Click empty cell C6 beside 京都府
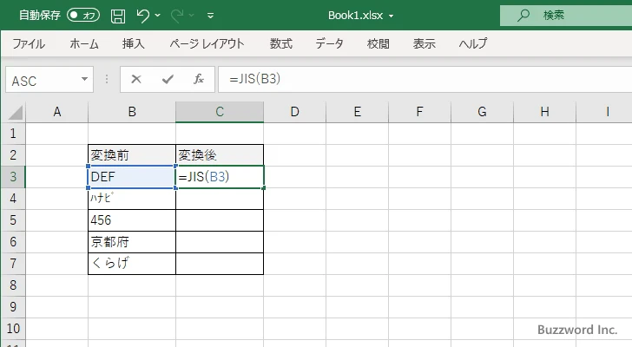 pos(220,242)
